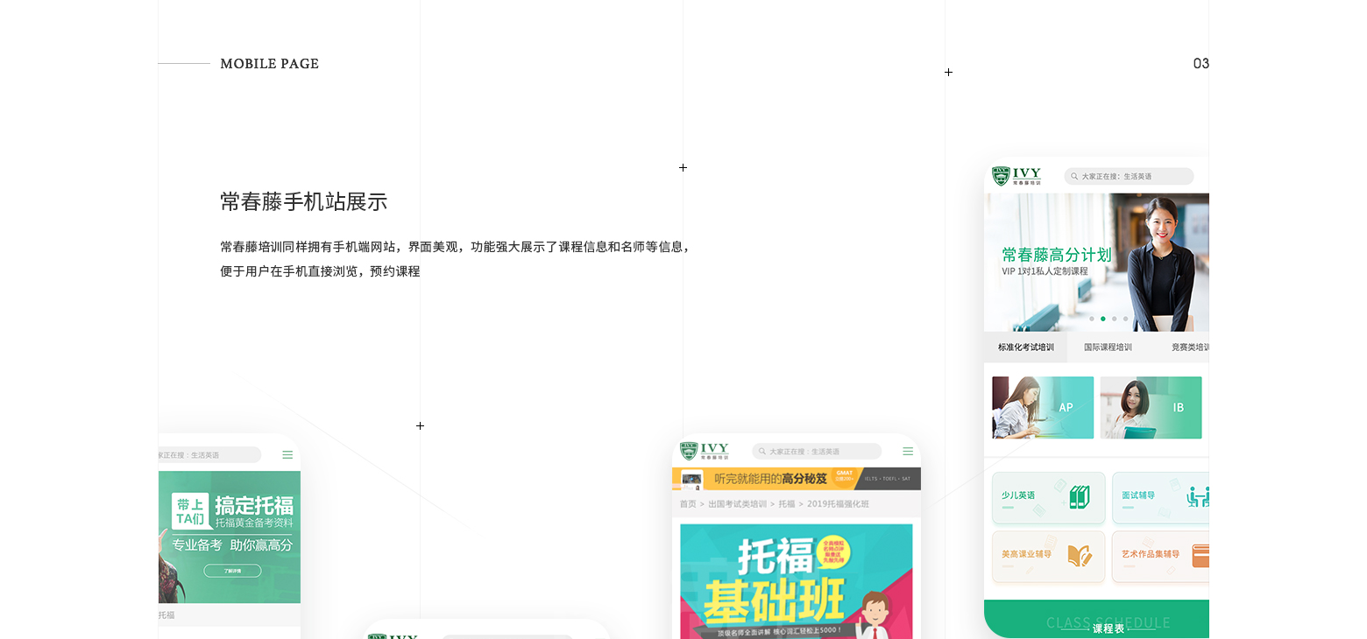Open the hamburger menu in the middle phone
The height and width of the screenshot is (639, 1367).
tap(908, 452)
